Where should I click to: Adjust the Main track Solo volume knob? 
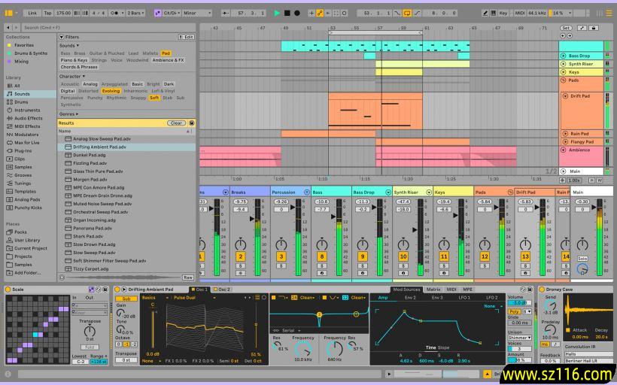coord(582,268)
